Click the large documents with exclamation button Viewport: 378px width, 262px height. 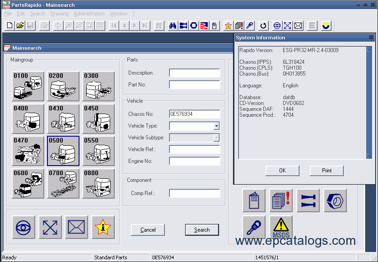click(x=281, y=200)
